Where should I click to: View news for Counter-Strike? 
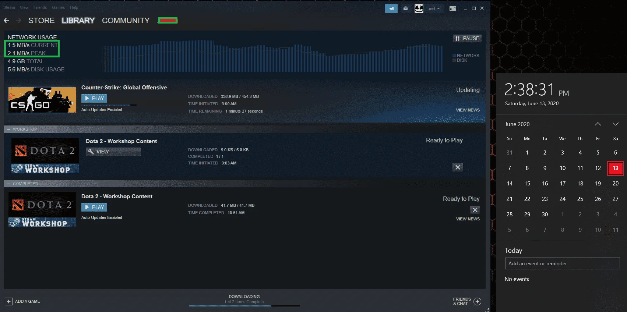[x=468, y=110]
